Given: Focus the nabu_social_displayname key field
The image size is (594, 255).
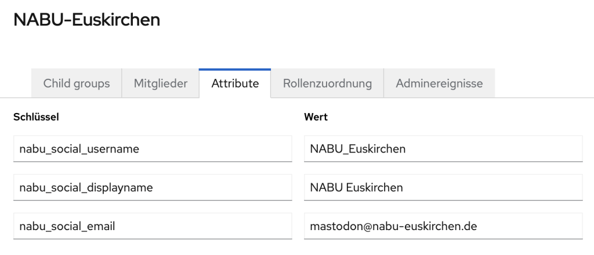Looking at the screenshot, I should (x=153, y=188).
